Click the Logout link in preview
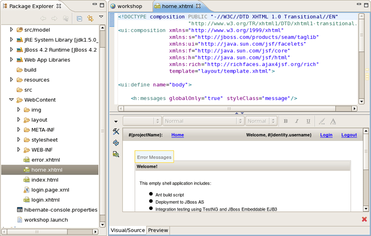 (x=349, y=135)
